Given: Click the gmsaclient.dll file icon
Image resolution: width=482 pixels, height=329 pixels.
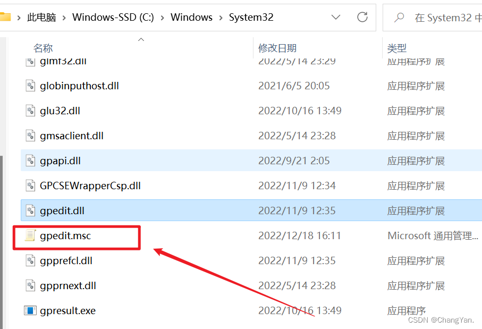Looking at the screenshot, I should (x=30, y=136).
